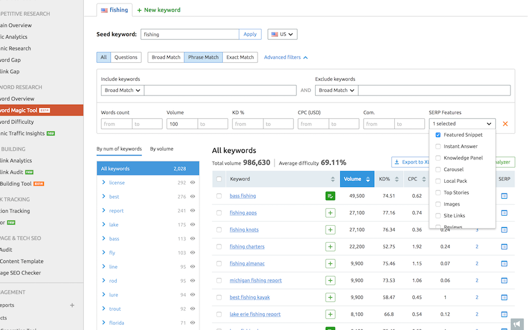Image resolution: width=528 pixels, height=330 pixels.
Task: Switch to the Questions filter tab
Action: (x=126, y=57)
